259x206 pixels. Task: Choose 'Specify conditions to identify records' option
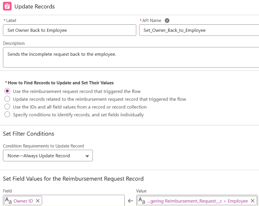(x=7, y=114)
